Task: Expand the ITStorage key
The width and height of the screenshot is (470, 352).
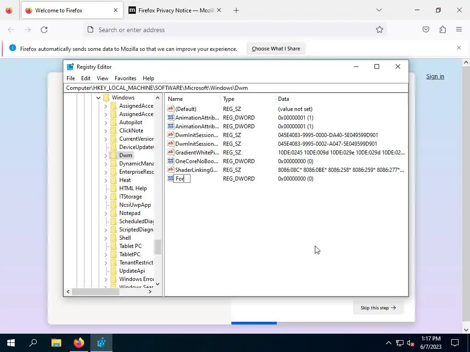Action: [106, 197]
